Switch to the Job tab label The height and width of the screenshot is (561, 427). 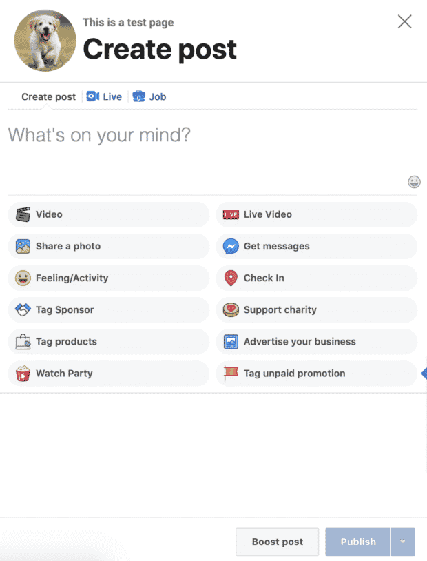pos(157,97)
